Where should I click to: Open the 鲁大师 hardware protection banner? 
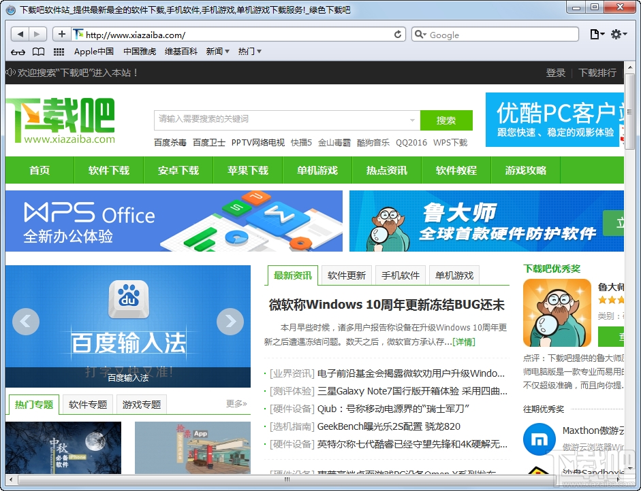pos(486,221)
